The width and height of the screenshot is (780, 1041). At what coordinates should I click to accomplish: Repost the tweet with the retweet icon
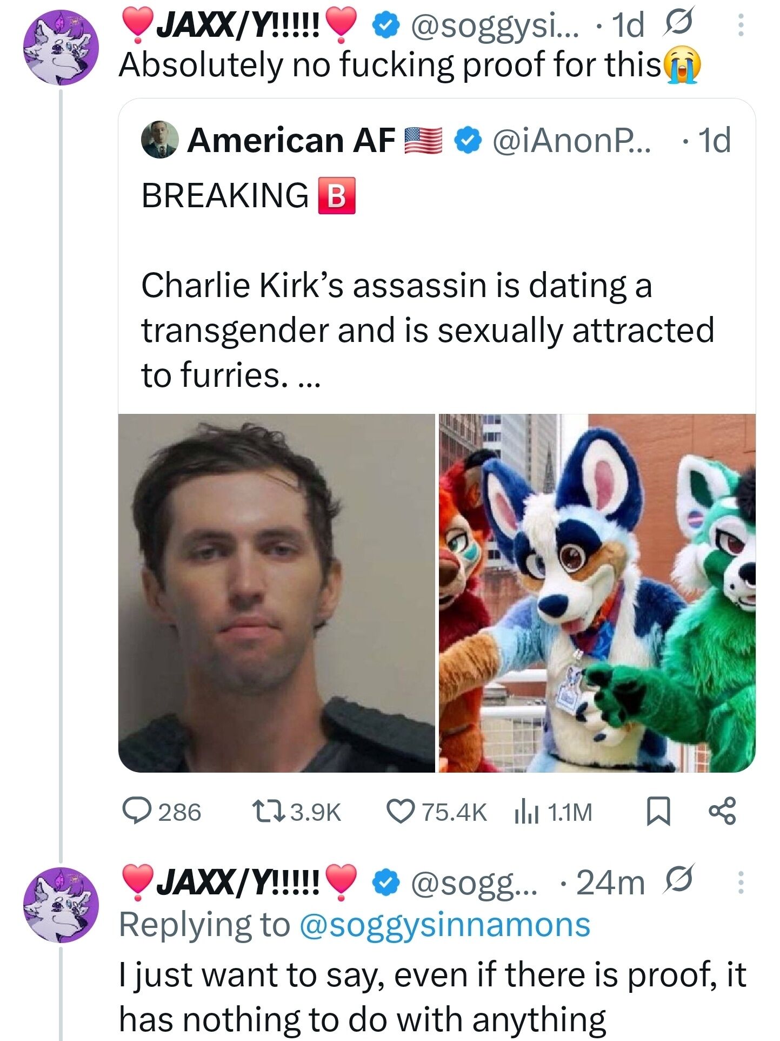coord(269,812)
